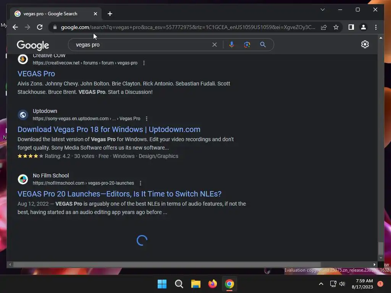Open the Chrome profile menu

[x=364, y=27]
